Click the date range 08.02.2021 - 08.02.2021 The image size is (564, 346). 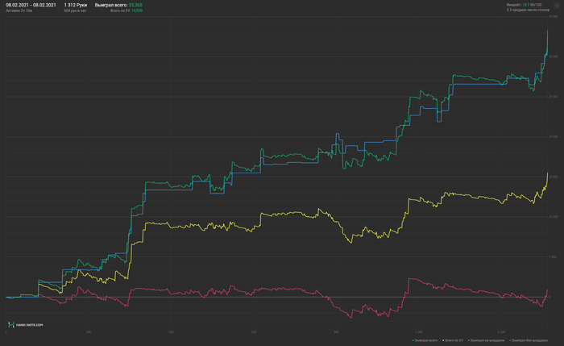pos(31,5)
